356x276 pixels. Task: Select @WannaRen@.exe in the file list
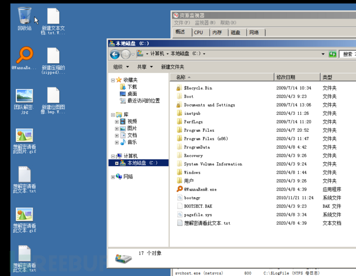pyautogui.click(x=200, y=189)
